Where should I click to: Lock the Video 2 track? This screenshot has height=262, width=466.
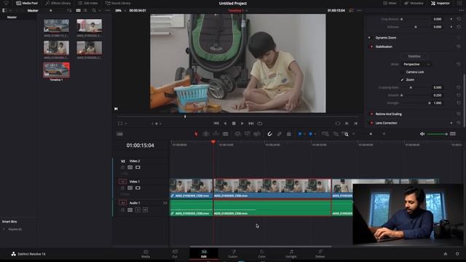(122, 167)
